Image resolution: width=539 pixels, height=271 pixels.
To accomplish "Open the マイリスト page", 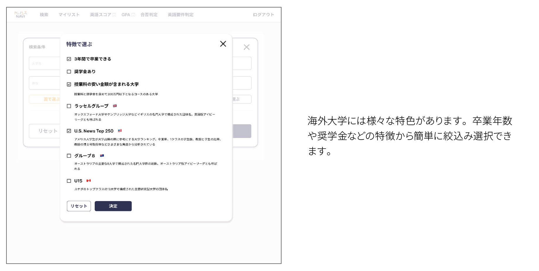I will click(69, 15).
